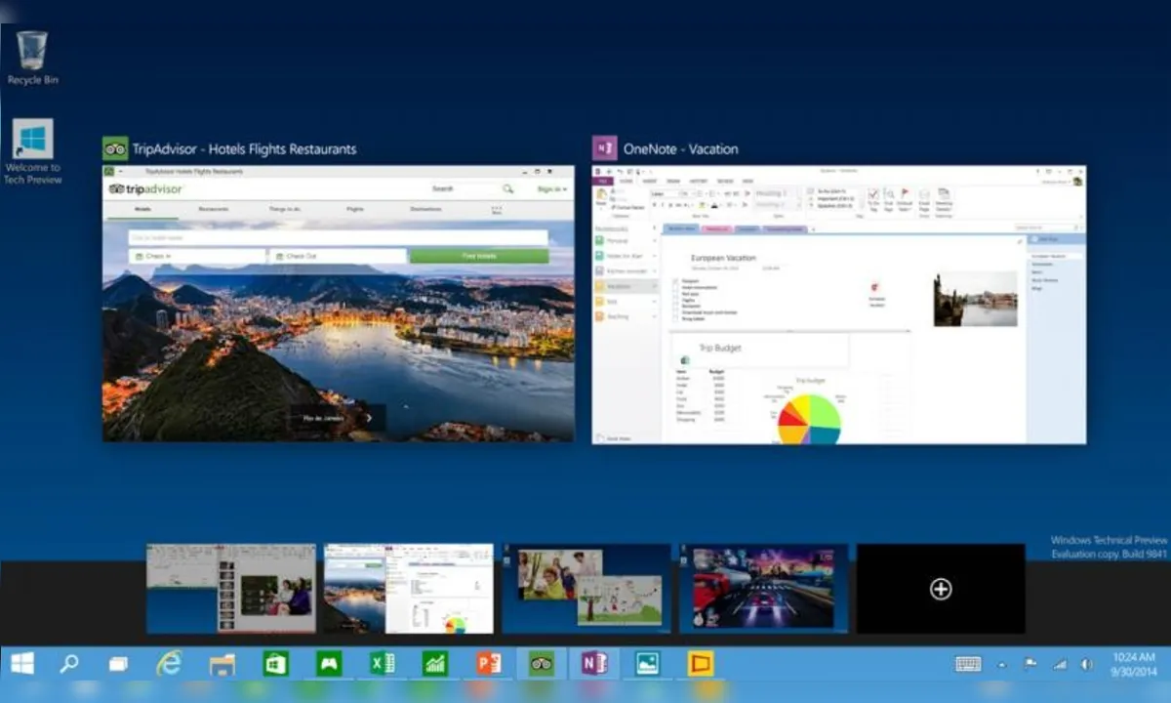1171x703 pixels.
Task: Open the Check Out date field in TripAdvisor
Action: (x=338, y=256)
